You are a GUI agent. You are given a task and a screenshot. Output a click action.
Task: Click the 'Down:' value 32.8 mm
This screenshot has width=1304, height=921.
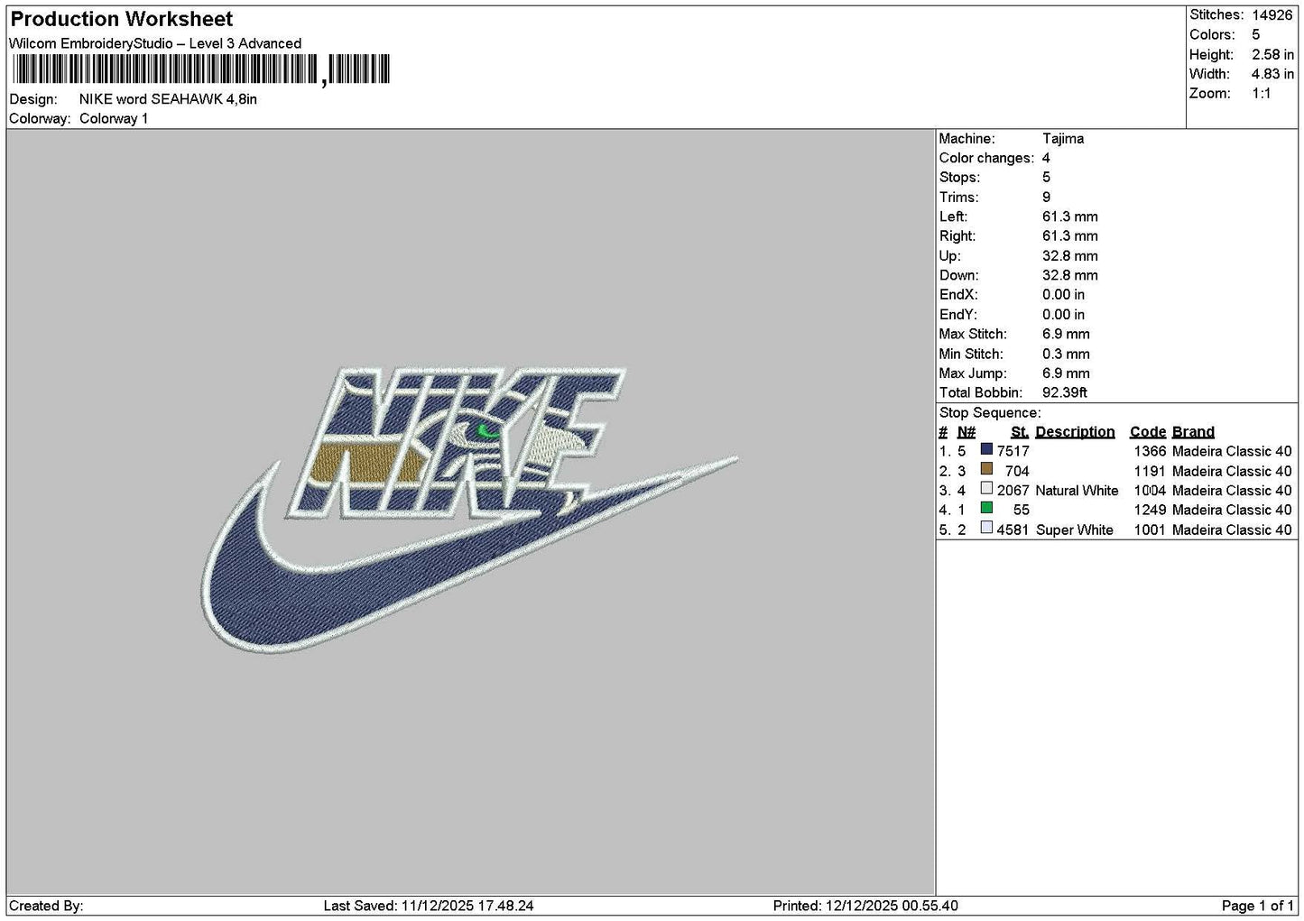point(1070,275)
